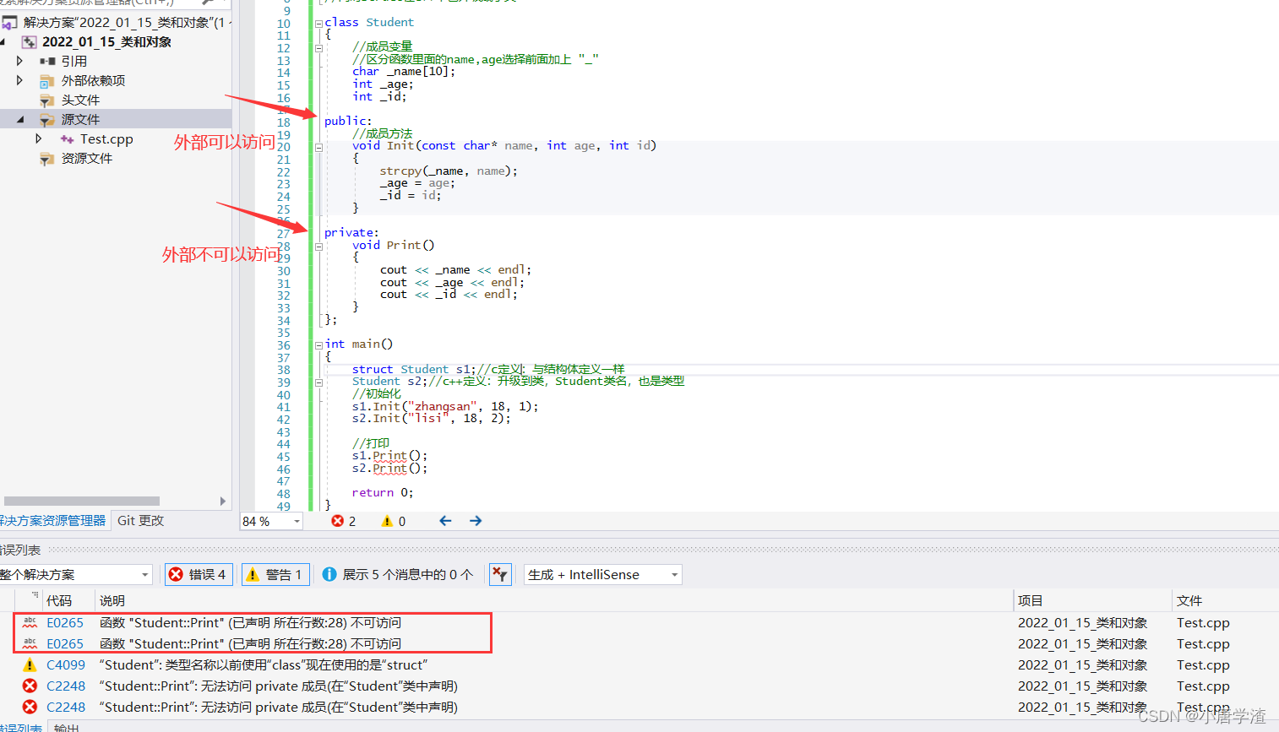Image resolution: width=1279 pixels, height=732 pixels.
Task: Collapse the comment block at line 12
Action: [x=318, y=48]
